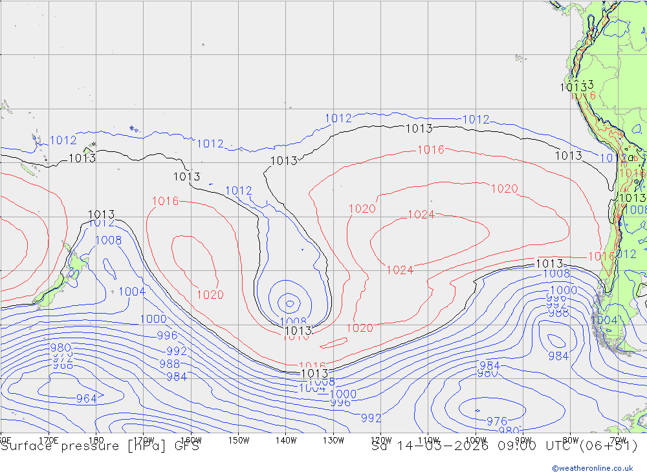This screenshot has width=647, height=474.
Task: Select the 130W longitude axis label
Action: coord(333,440)
